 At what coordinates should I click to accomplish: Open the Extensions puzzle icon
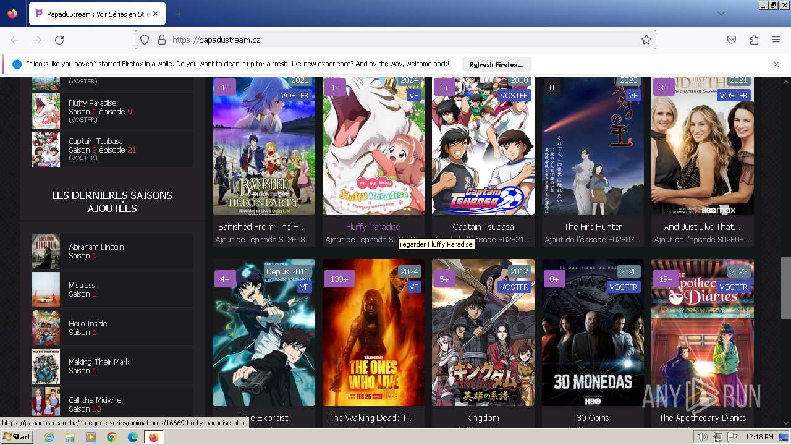click(754, 40)
